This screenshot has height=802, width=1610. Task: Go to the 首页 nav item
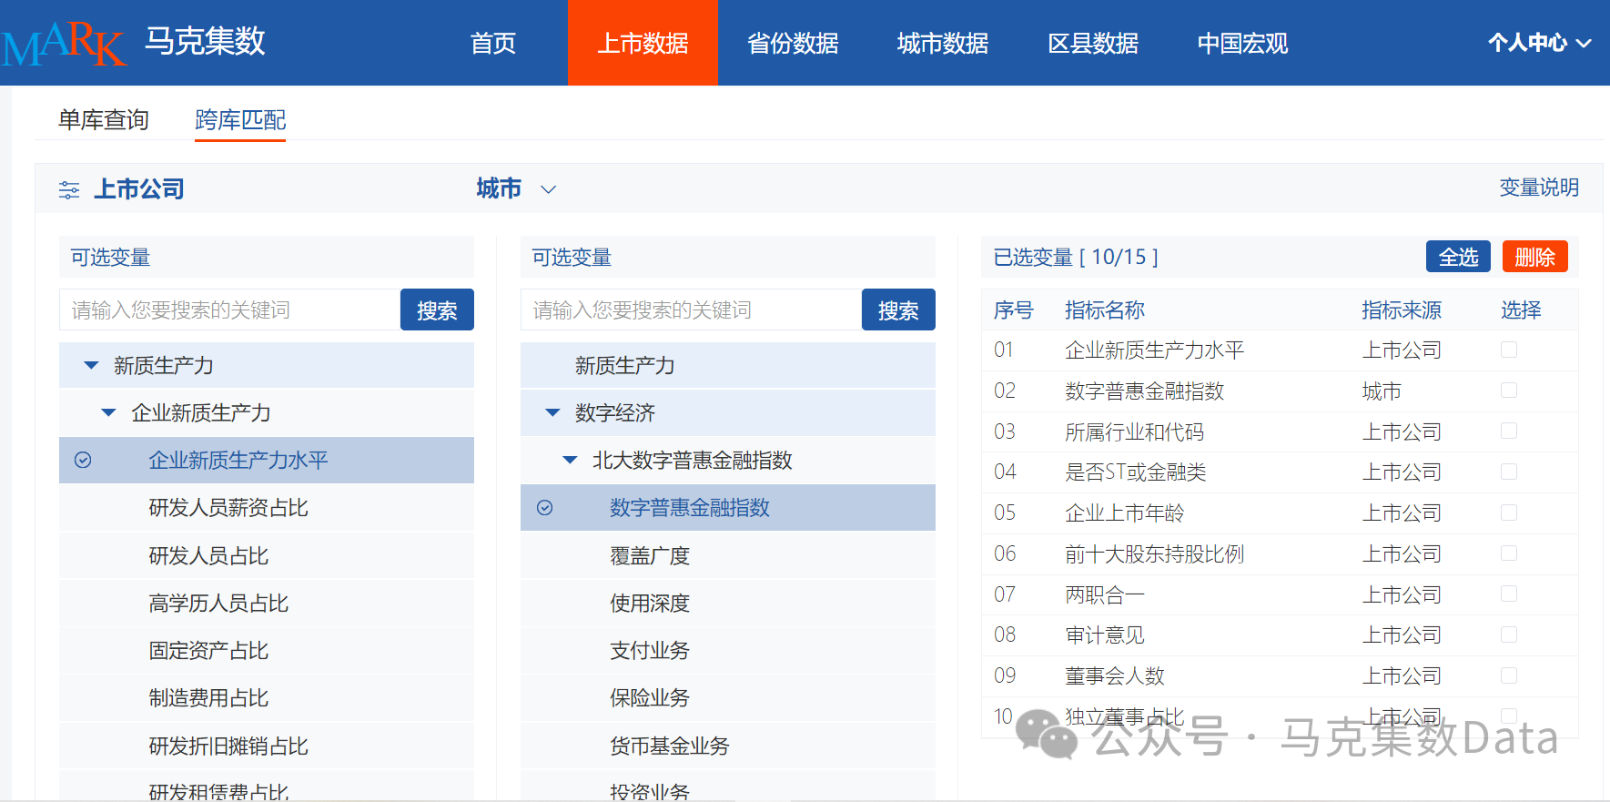[492, 43]
